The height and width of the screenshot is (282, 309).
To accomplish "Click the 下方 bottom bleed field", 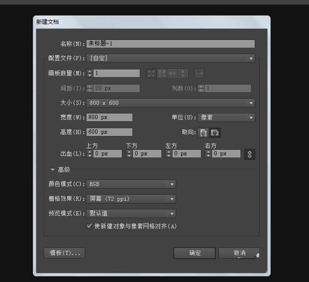I will coord(147,154).
